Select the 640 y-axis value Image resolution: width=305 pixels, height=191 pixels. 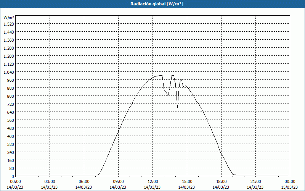pyautogui.click(x=11, y=112)
